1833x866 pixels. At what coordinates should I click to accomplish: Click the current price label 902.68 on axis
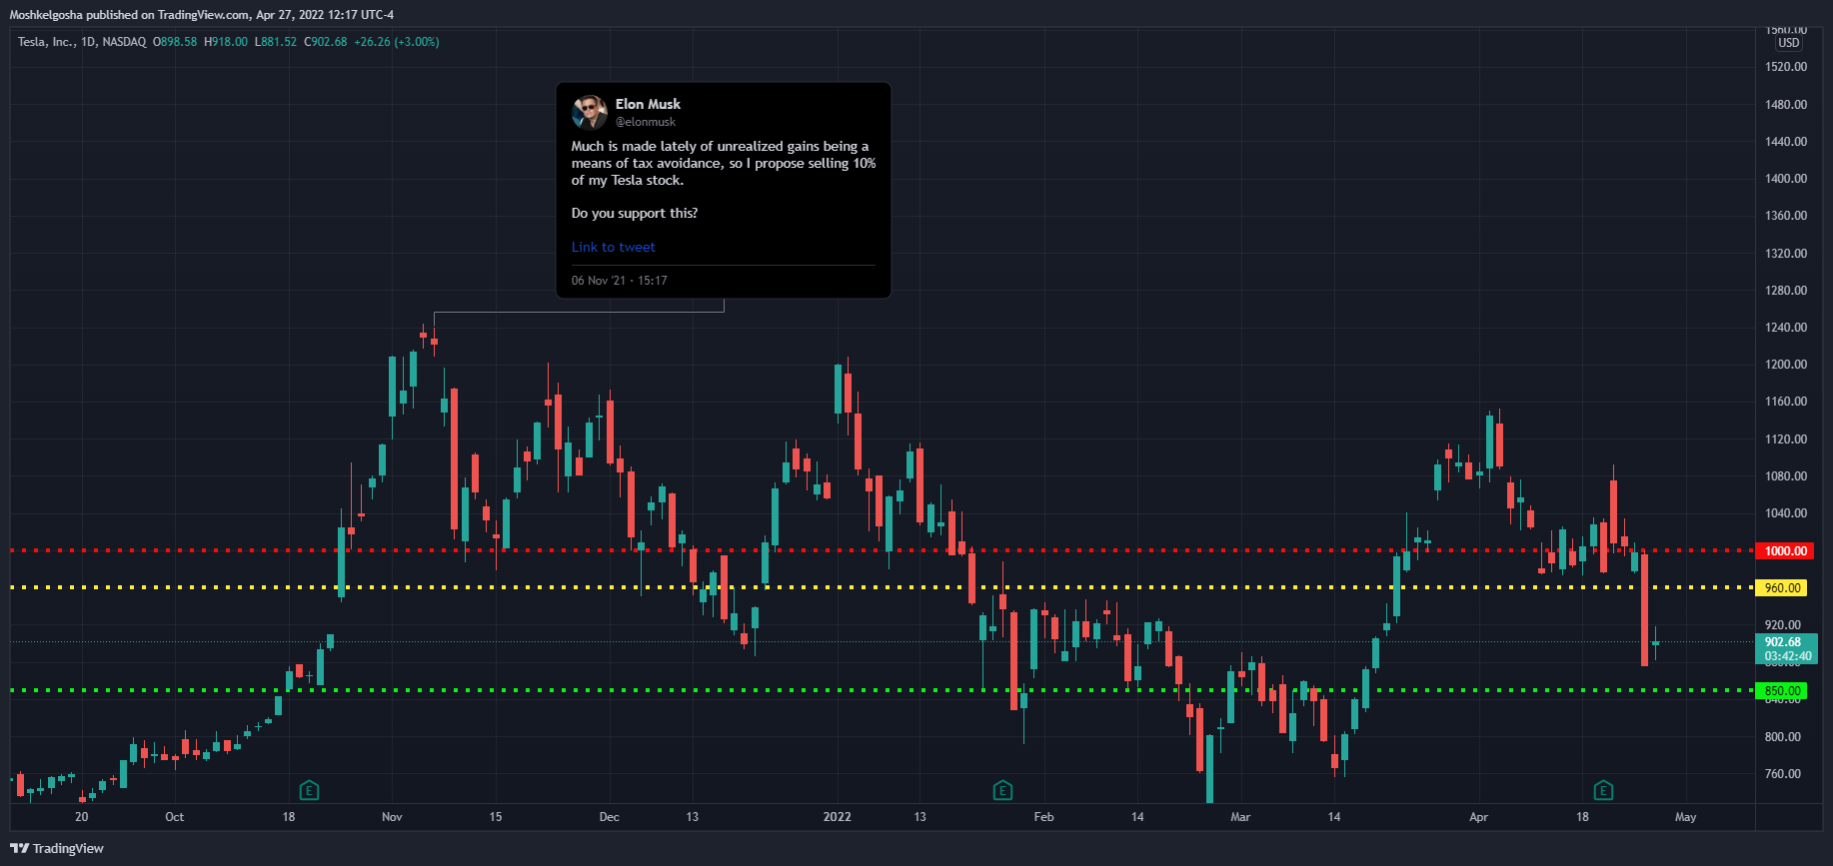[1783, 642]
